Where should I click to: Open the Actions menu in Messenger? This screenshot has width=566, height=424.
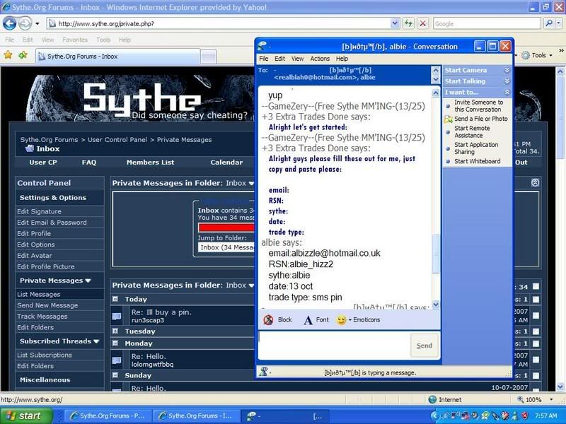(320, 59)
